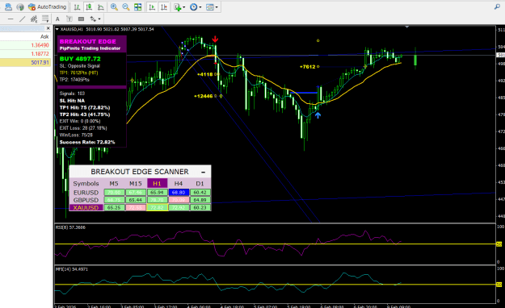
Task: Open the blue EURUSD H4 cell 68.80
Action: coord(179,193)
